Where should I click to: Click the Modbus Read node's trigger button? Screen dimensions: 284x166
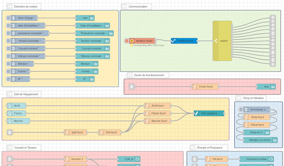tap(127, 41)
